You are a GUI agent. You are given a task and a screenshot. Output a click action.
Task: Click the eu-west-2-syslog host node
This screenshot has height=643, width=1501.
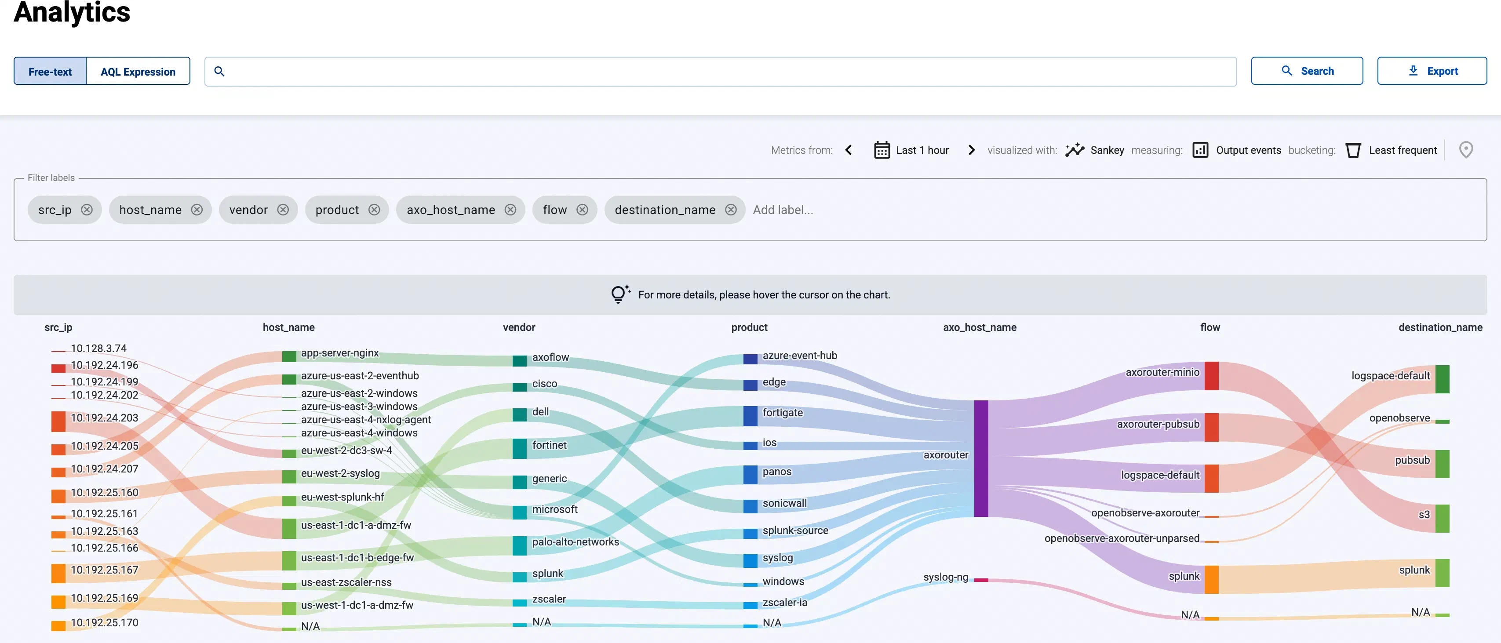289,476
